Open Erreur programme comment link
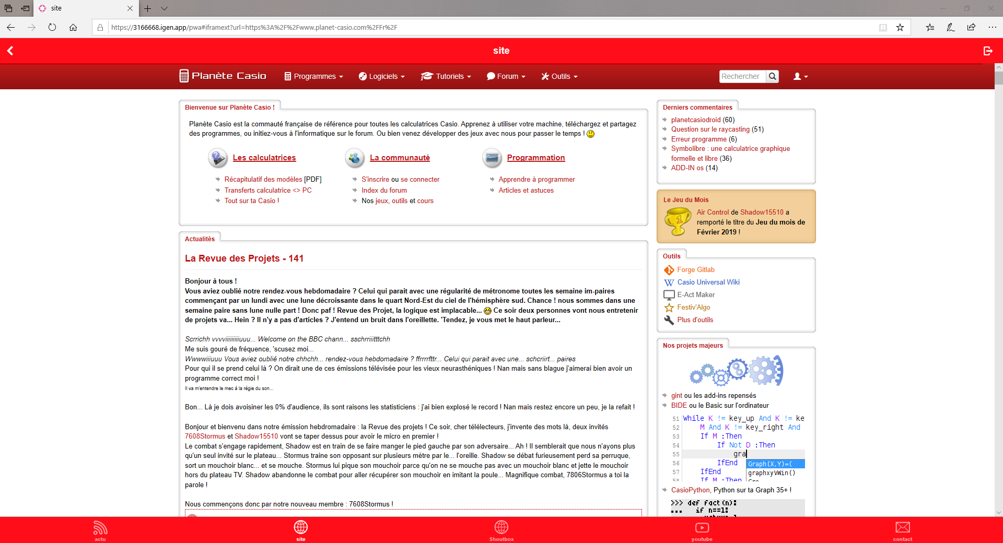The image size is (1003, 543). [699, 139]
